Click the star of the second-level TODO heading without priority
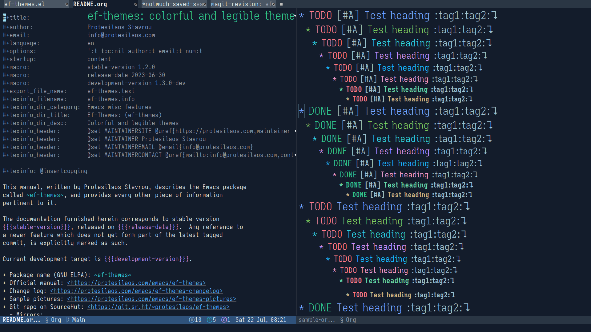The image size is (591, 332). (x=308, y=221)
